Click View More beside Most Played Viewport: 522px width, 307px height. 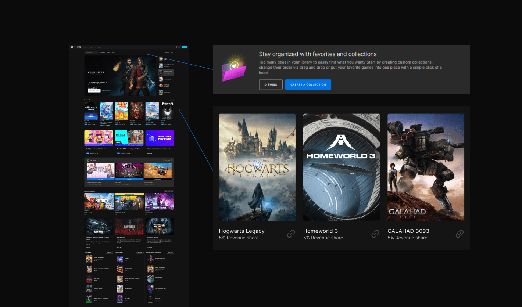tap(140, 252)
